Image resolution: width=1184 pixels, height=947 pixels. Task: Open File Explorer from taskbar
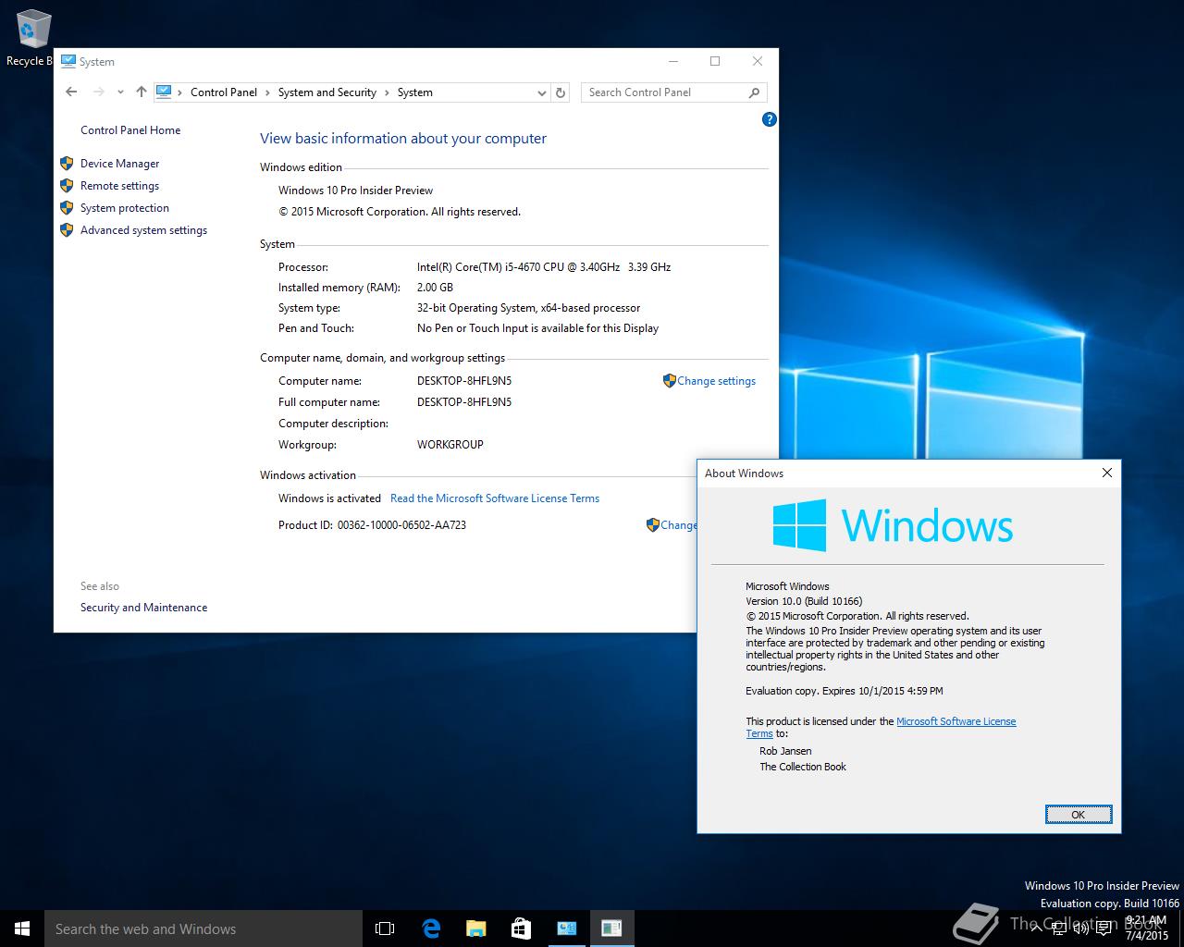click(475, 929)
